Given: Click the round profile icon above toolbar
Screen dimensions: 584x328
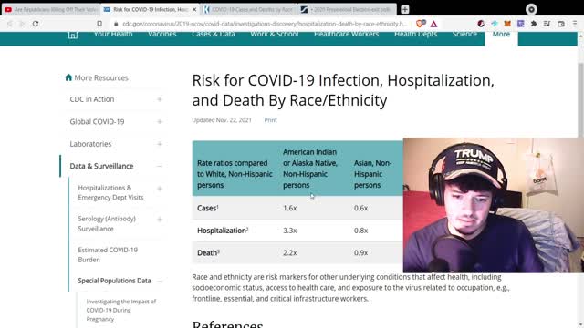Looking at the screenshot, I should (531, 9).
